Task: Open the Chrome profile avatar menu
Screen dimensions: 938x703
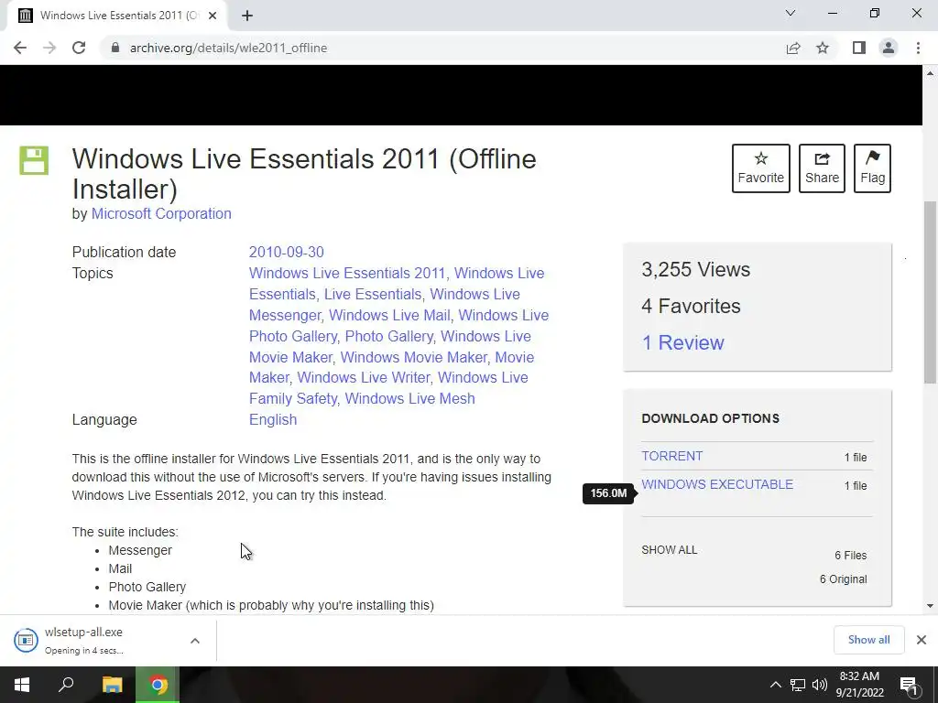Action: click(x=889, y=48)
